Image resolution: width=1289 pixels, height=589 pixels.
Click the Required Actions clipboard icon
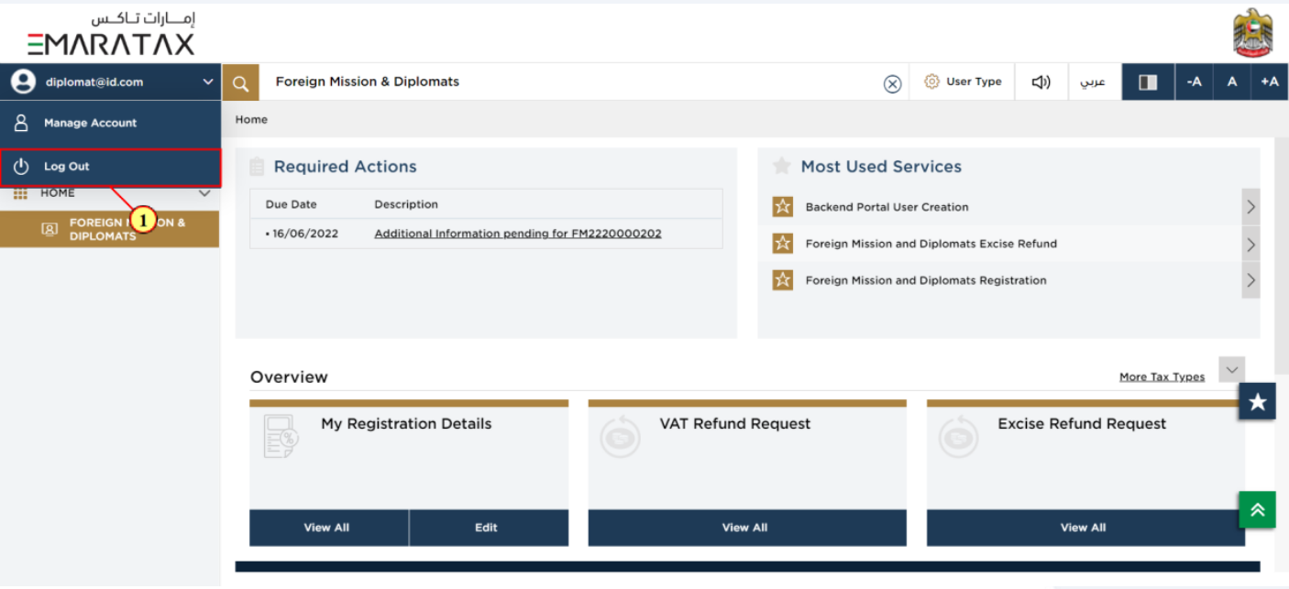point(257,167)
